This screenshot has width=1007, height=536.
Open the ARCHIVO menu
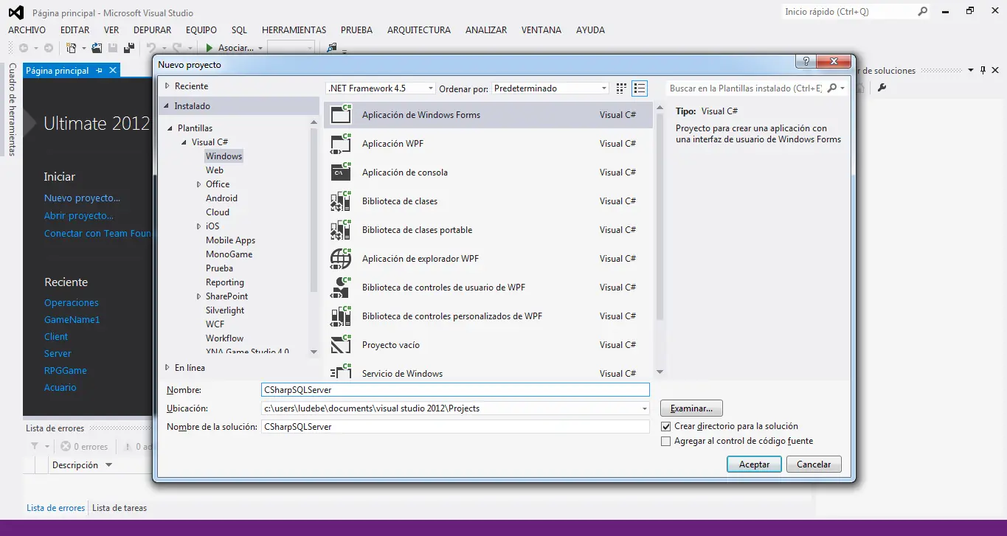point(27,30)
